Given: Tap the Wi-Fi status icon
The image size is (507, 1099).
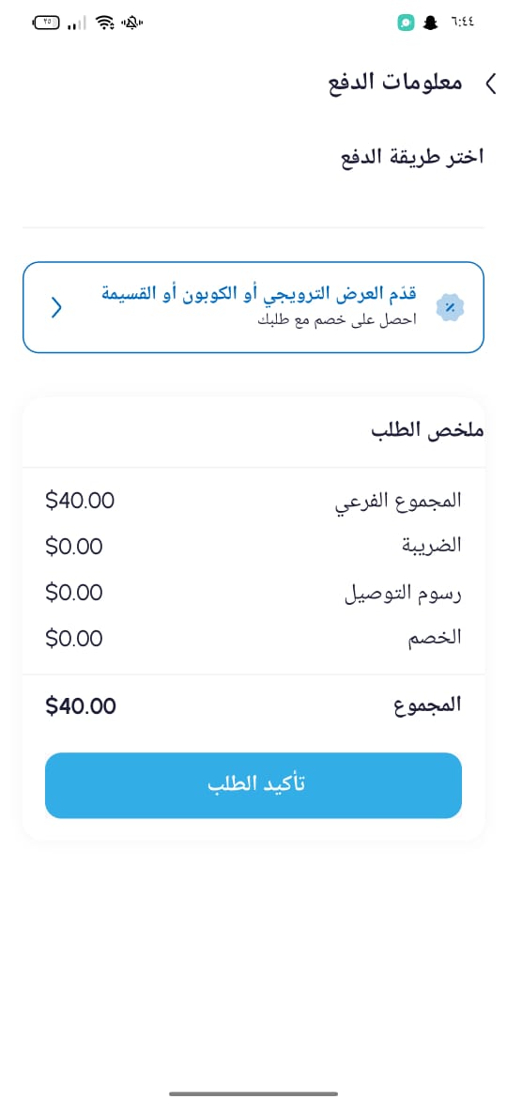Looking at the screenshot, I should 106,23.
